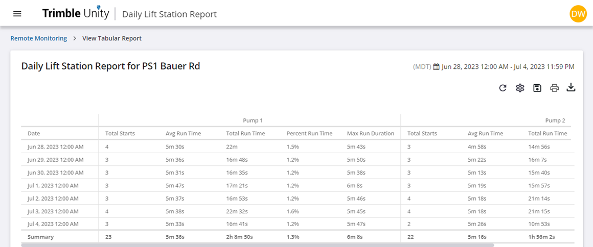Screen dimensions: 593x247
Task: Click the Pump 2 group header
Action: pos(555,120)
